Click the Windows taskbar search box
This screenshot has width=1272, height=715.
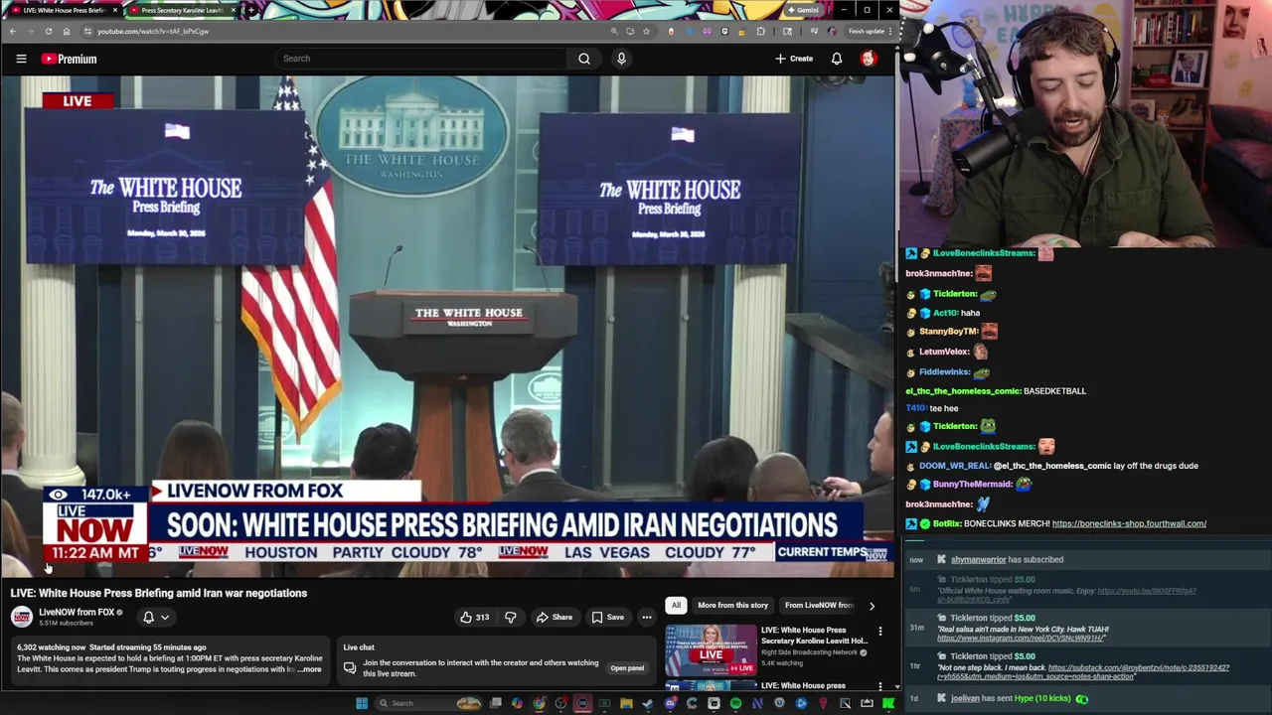pyautogui.click(x=428, y=703)
